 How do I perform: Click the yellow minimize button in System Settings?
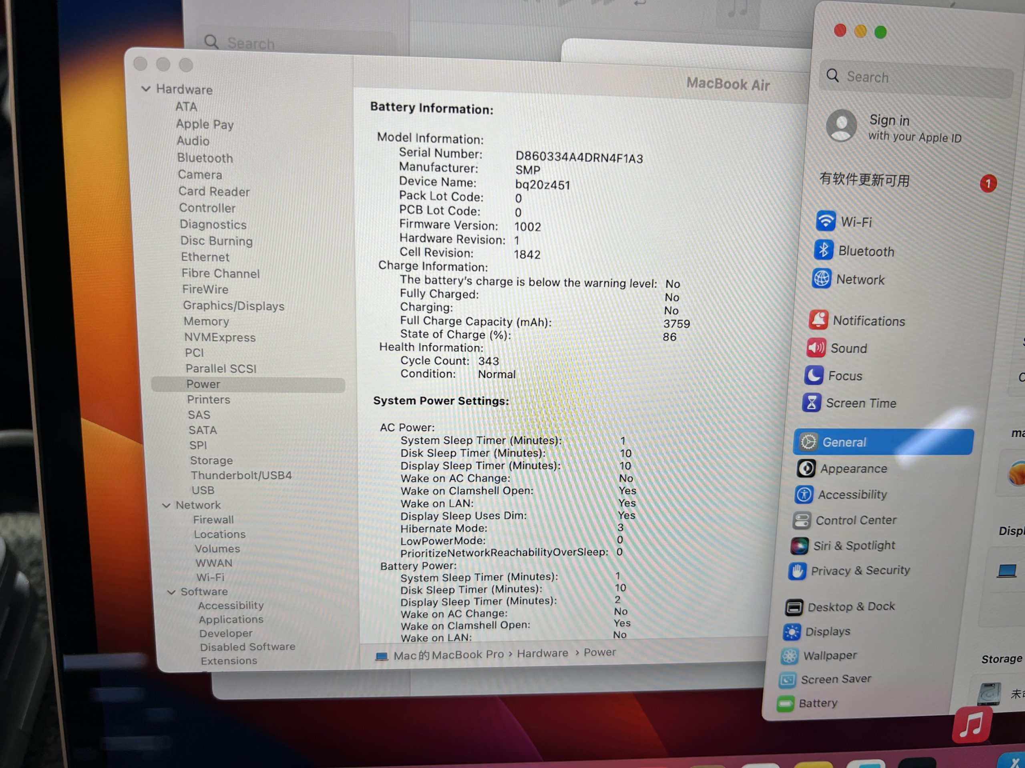[x=860, y=31]
